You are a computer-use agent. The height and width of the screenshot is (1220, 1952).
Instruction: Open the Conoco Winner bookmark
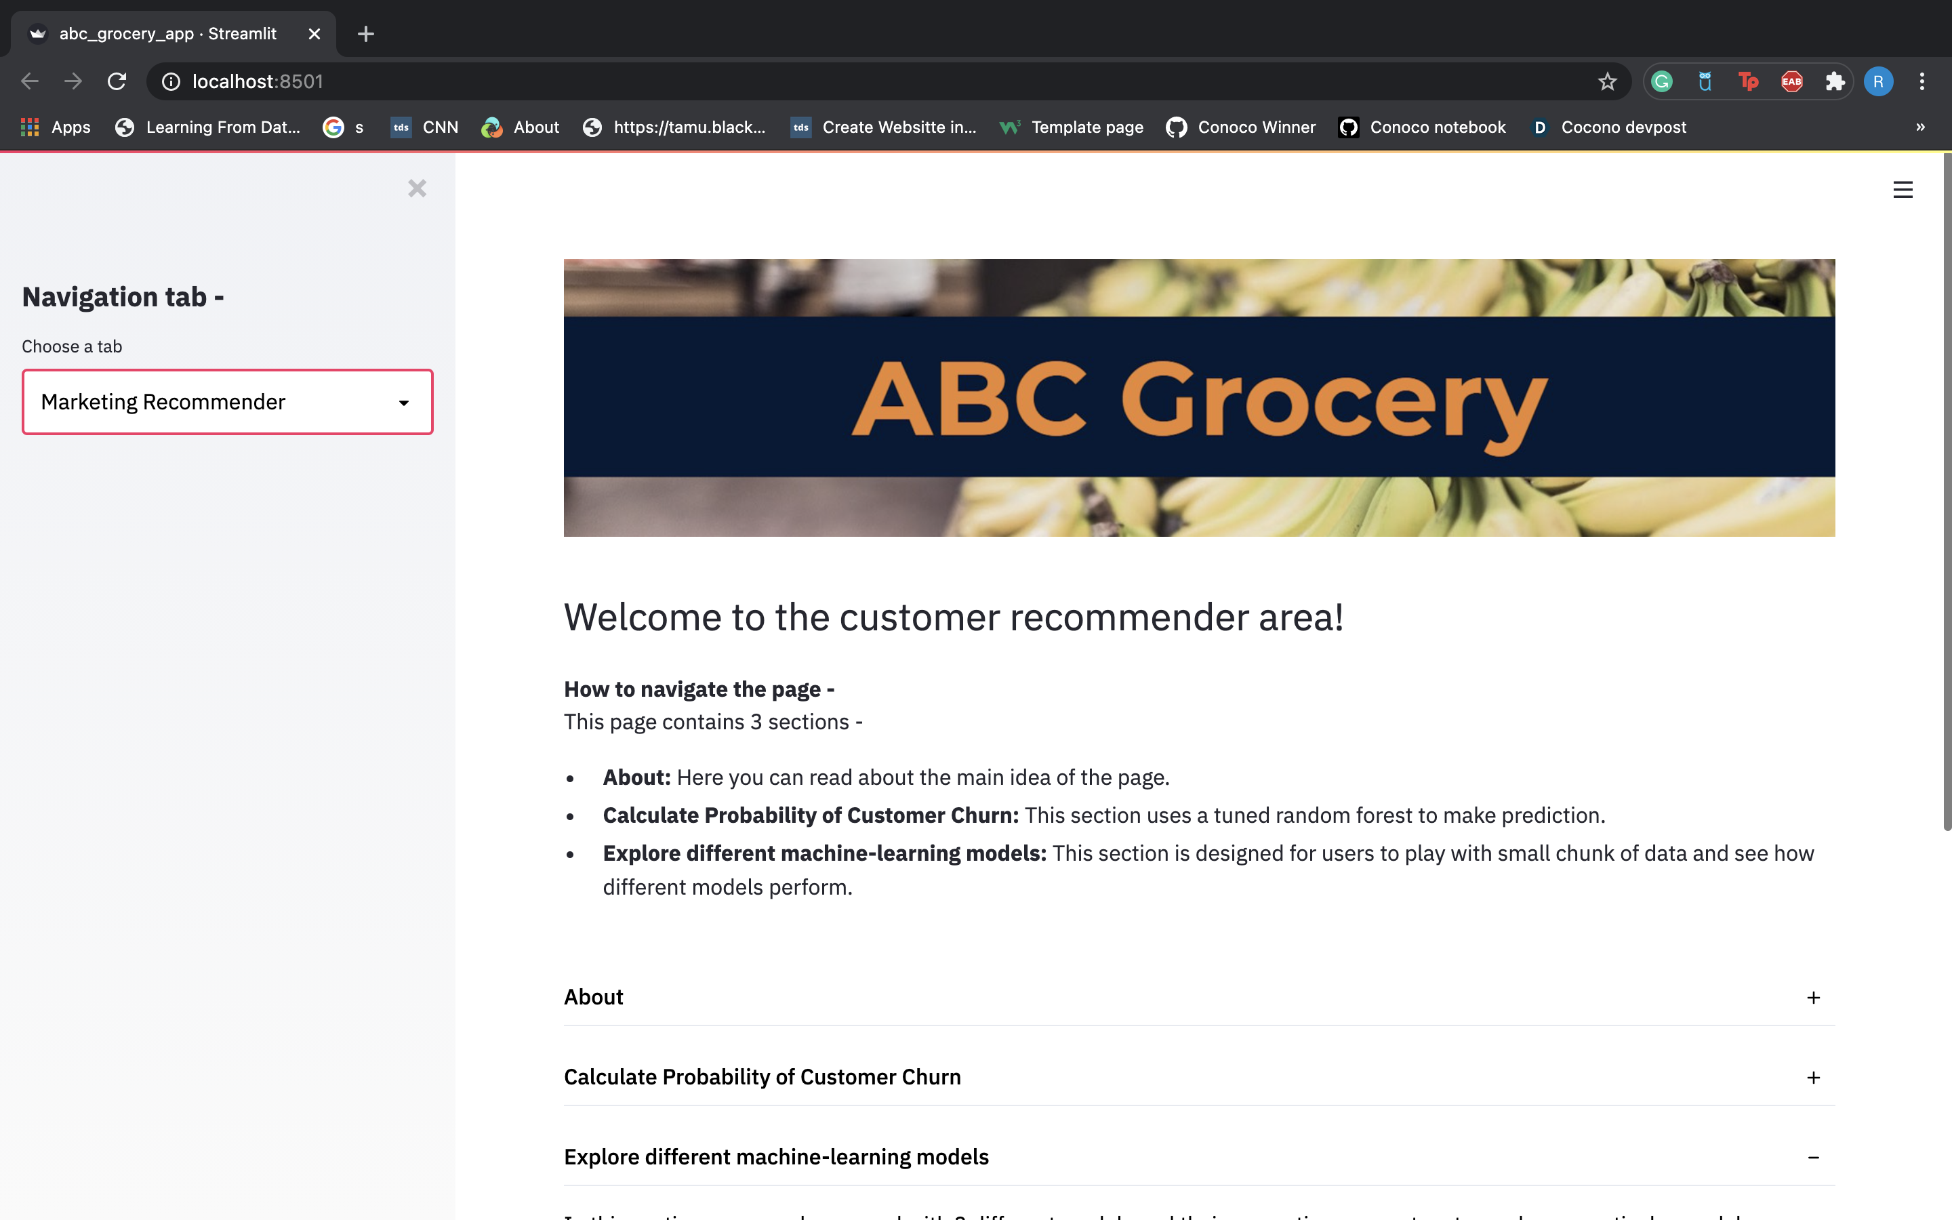(x=1240, y=127)
